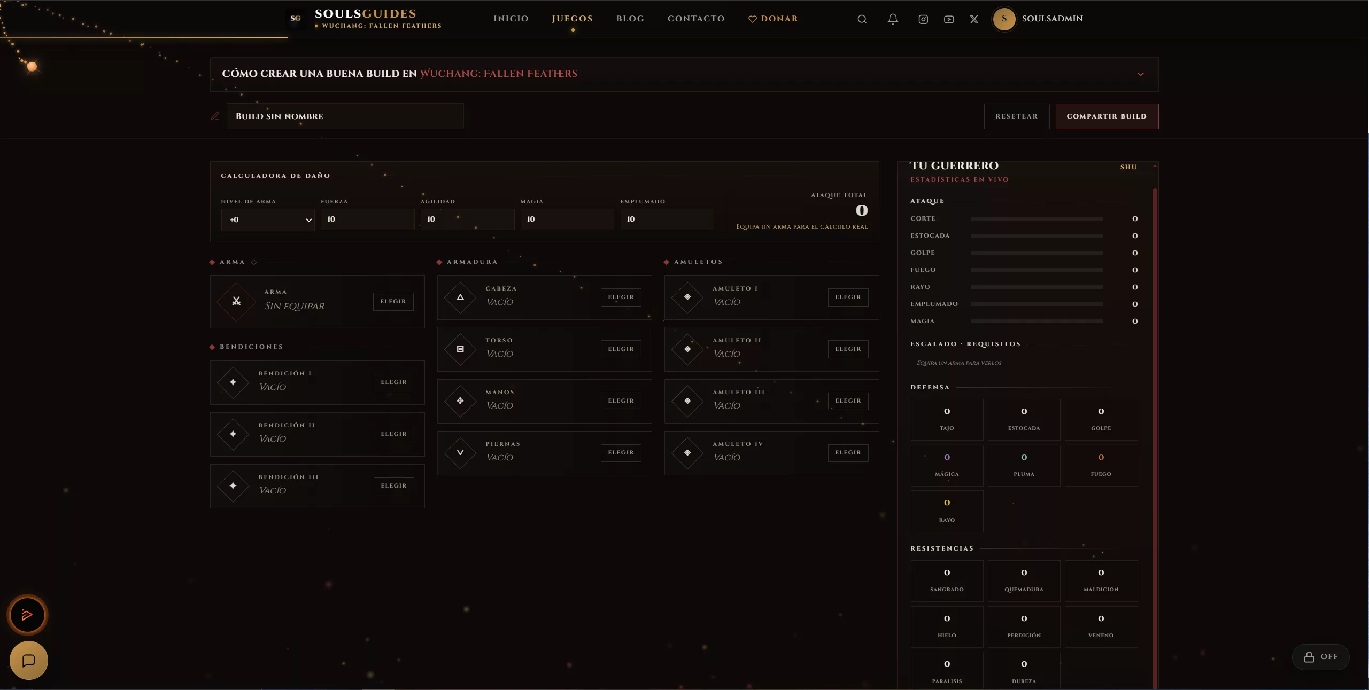1369x690 pixels.
Task: Click Elegir for Amuleto III
Action: pyautogui.click(x=848, y=401)
